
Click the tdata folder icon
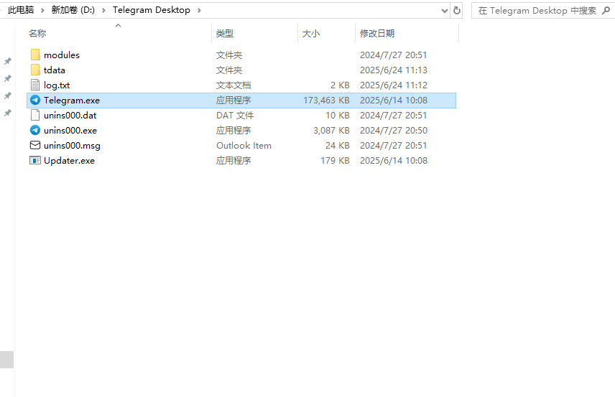[x=35, y=70]
